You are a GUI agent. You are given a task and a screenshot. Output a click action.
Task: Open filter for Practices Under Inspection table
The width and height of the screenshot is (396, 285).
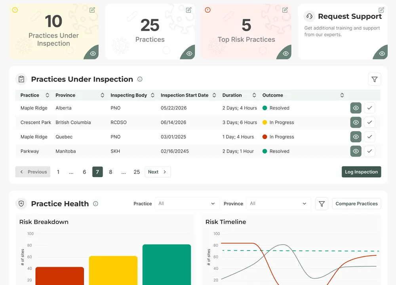click(x=375, y=79)
